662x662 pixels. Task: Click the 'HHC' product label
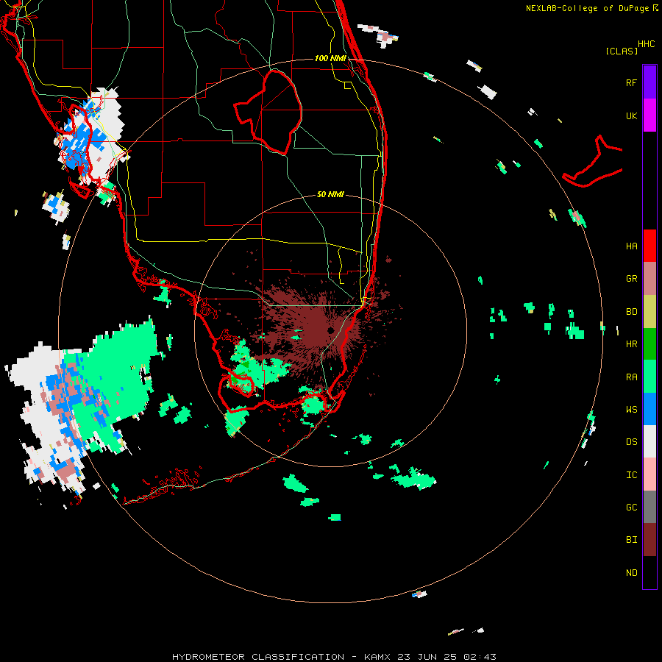pos(646,44)
